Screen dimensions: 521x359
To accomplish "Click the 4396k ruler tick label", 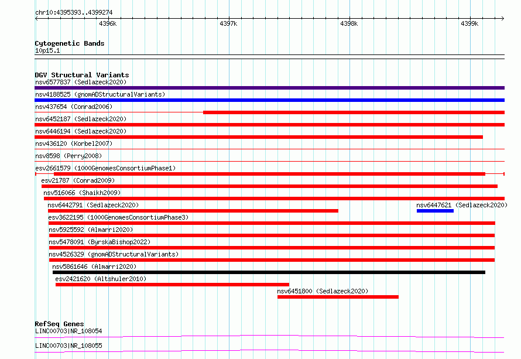I will pos(108,23).
